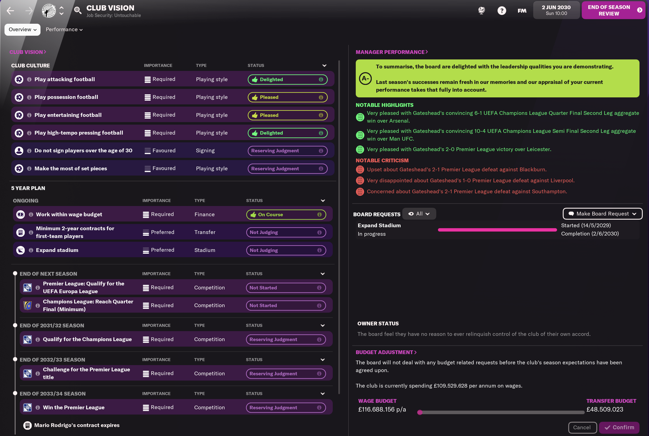Select Challenge for the Premier League title row

(x=176, y=373)
